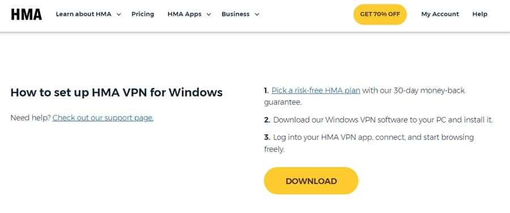
Task: Click the How to set up HMA VPN heading
Action: [116, 93]
